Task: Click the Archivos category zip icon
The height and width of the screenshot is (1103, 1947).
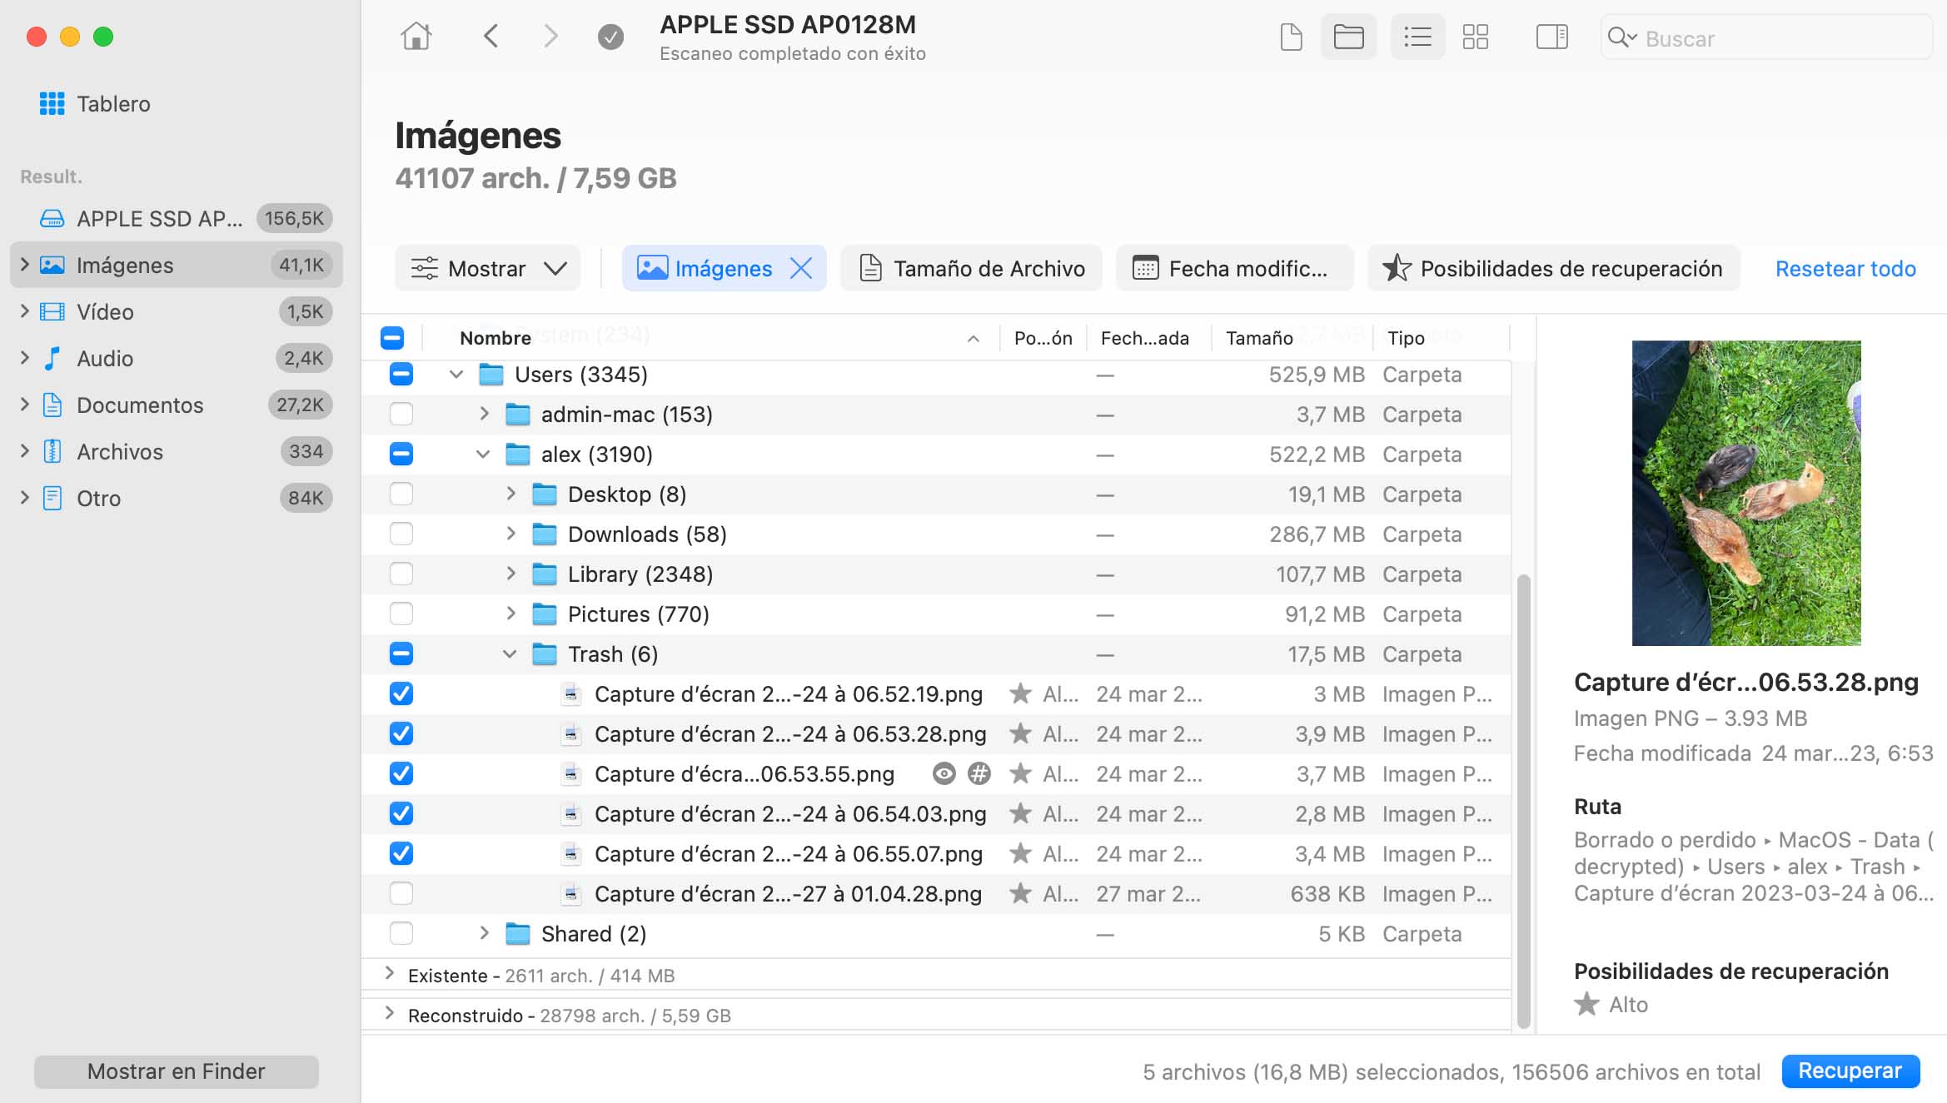Action: pos(52,451)
